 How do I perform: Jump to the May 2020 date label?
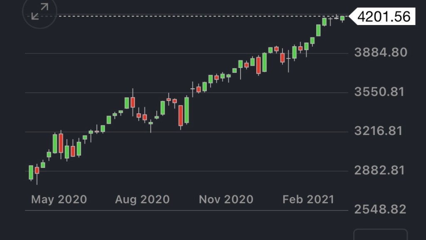pyautogui.click(x=59, y=200)
